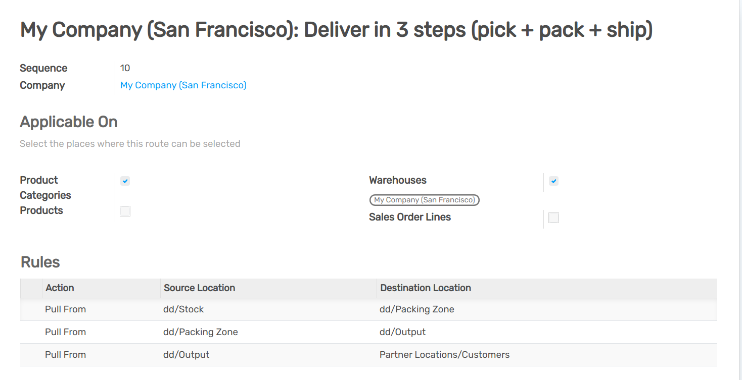This screenshot has height=380, width=742.
Task: Sort by the Destination Location column header
Action: coord(425,288)
